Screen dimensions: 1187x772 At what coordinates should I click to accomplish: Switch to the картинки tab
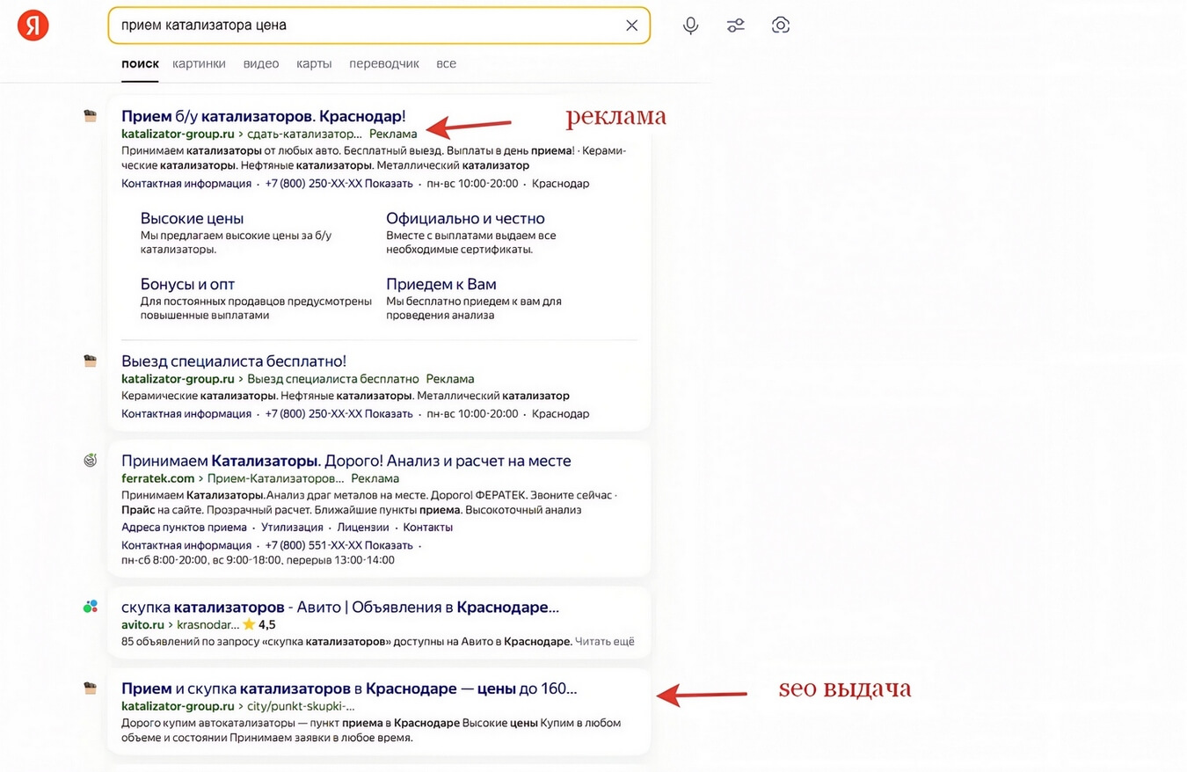tap(200, 63)
